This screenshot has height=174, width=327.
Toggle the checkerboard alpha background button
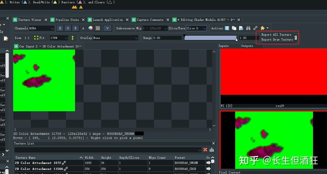coord(98,28)
